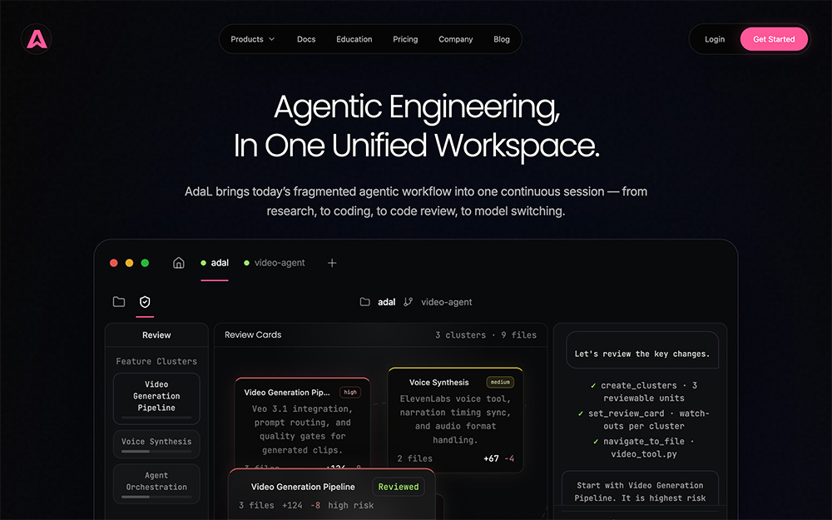Click the yellow minimize window dot

pos(129,263)
